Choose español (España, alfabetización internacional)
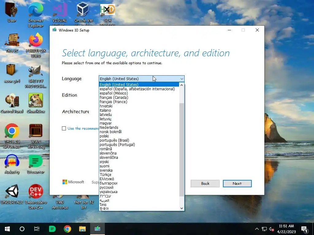314x235 pixels. 139,89
